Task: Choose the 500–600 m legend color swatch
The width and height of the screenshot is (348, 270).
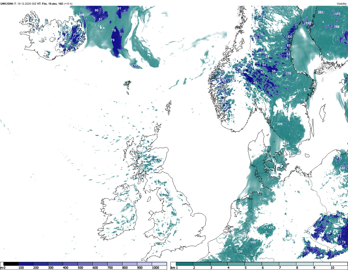Action: click(85, 264)
